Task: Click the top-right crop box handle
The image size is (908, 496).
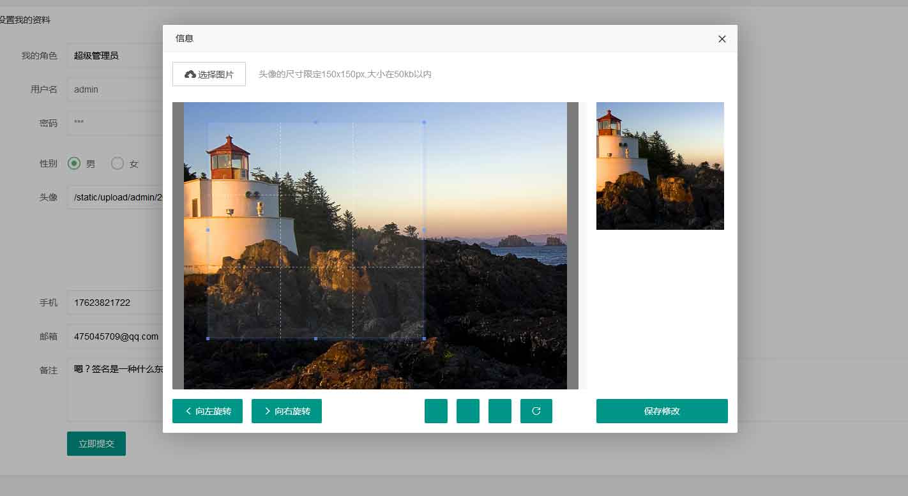Action: (x=424, y=122)
